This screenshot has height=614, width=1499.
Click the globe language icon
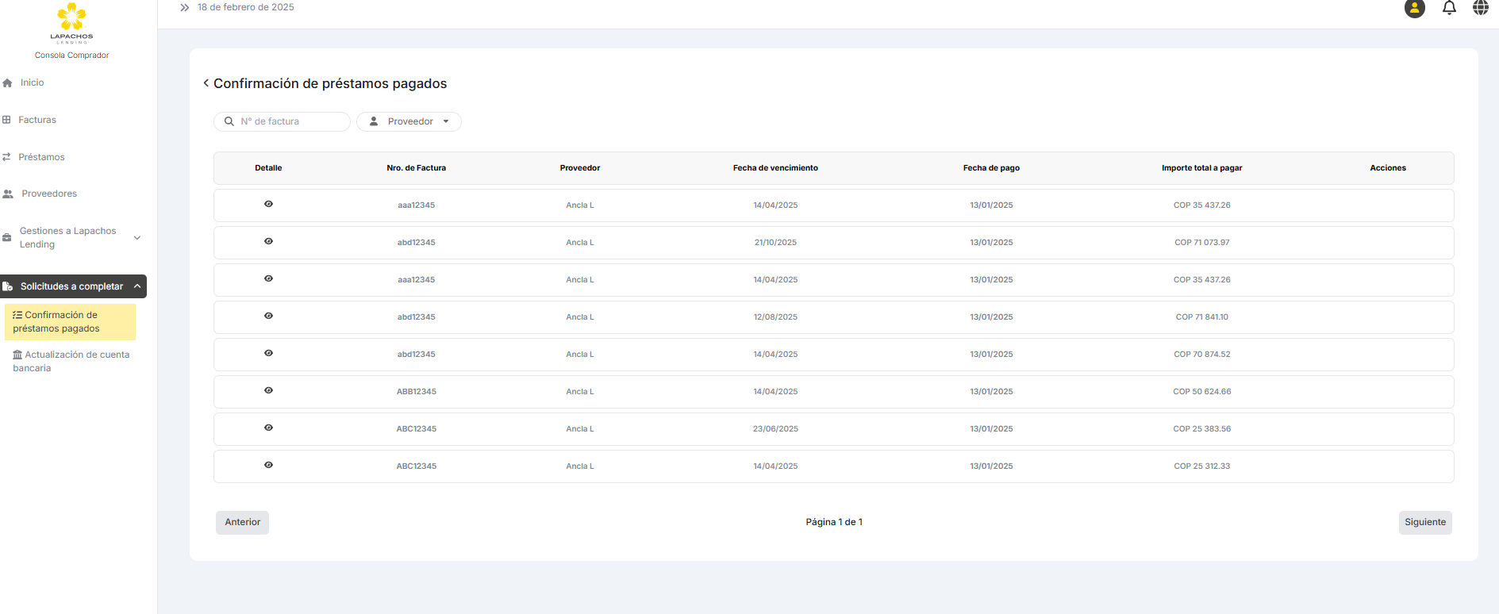(1481, 8)
